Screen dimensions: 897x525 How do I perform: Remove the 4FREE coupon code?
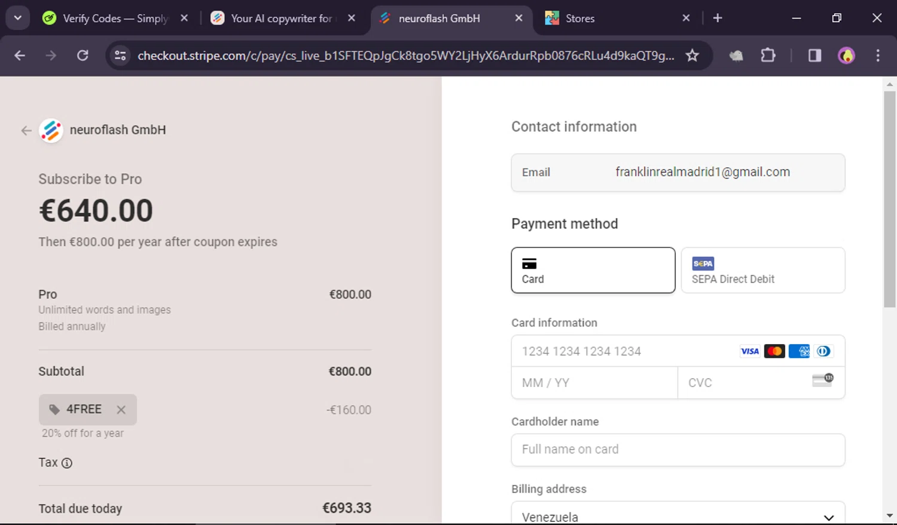coord(121,410)
